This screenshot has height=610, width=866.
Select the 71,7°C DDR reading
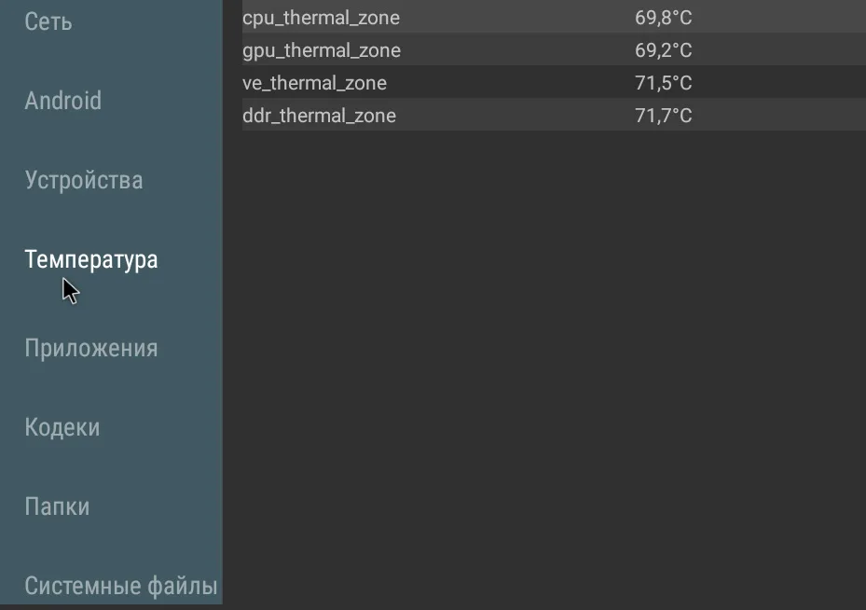663,116
